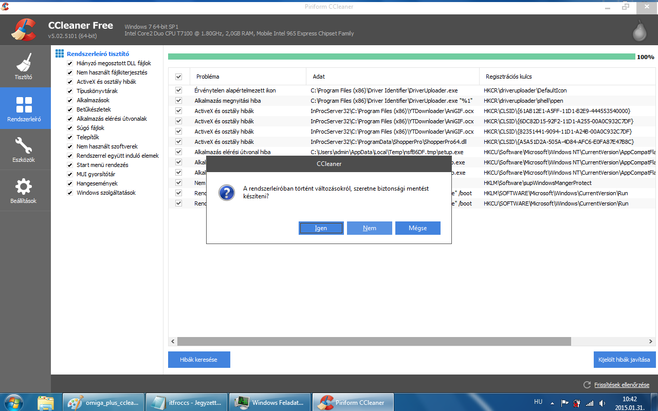Open Beállítások gear settings

coord(25,191)
